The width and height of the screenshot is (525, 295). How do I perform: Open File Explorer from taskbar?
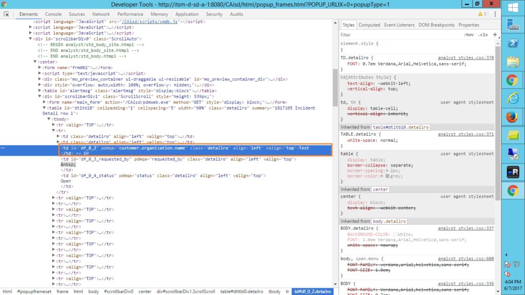coord(512,61)
